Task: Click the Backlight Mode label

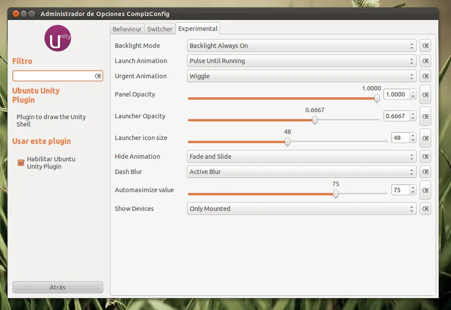Action: [x=137, y=46]
